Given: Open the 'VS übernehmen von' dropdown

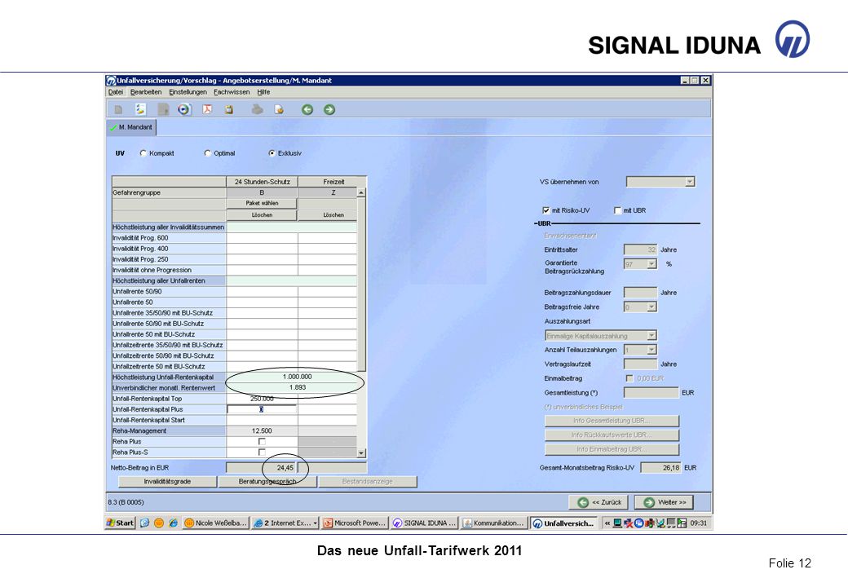Looking at the screenshot, I should pos(690,182).
